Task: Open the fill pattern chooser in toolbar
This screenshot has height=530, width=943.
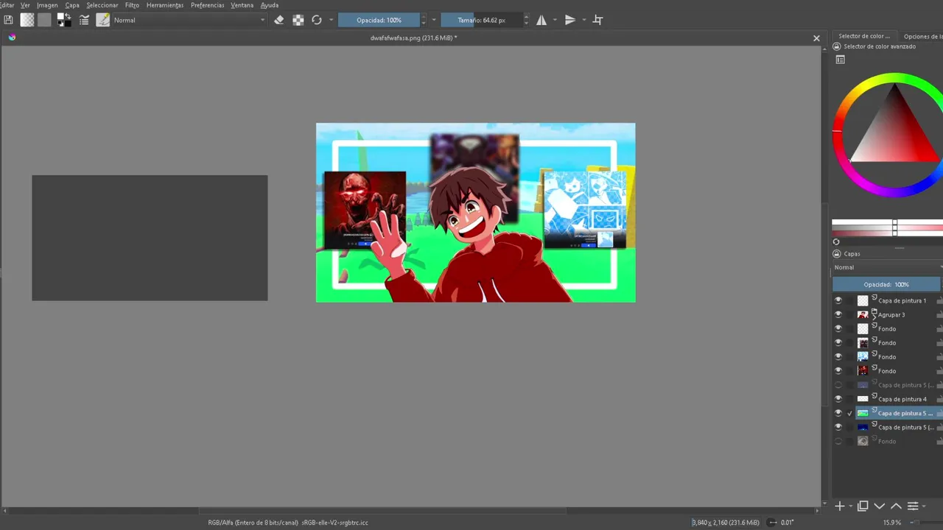Action: (45, 20)
